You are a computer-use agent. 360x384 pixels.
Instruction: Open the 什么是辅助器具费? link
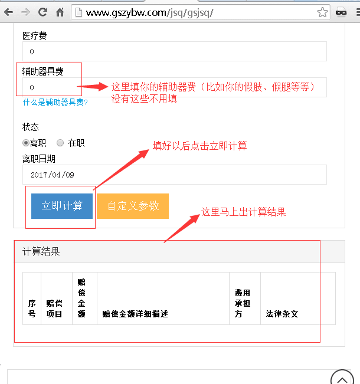coord(55,102)
